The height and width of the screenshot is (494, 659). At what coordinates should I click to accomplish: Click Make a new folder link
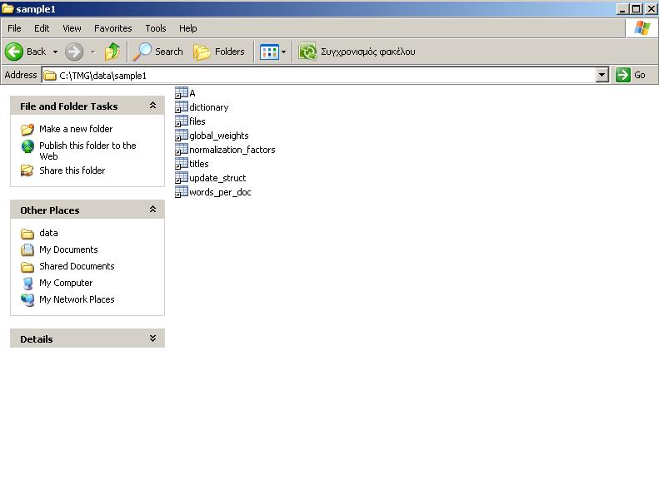tap(75, 129)
